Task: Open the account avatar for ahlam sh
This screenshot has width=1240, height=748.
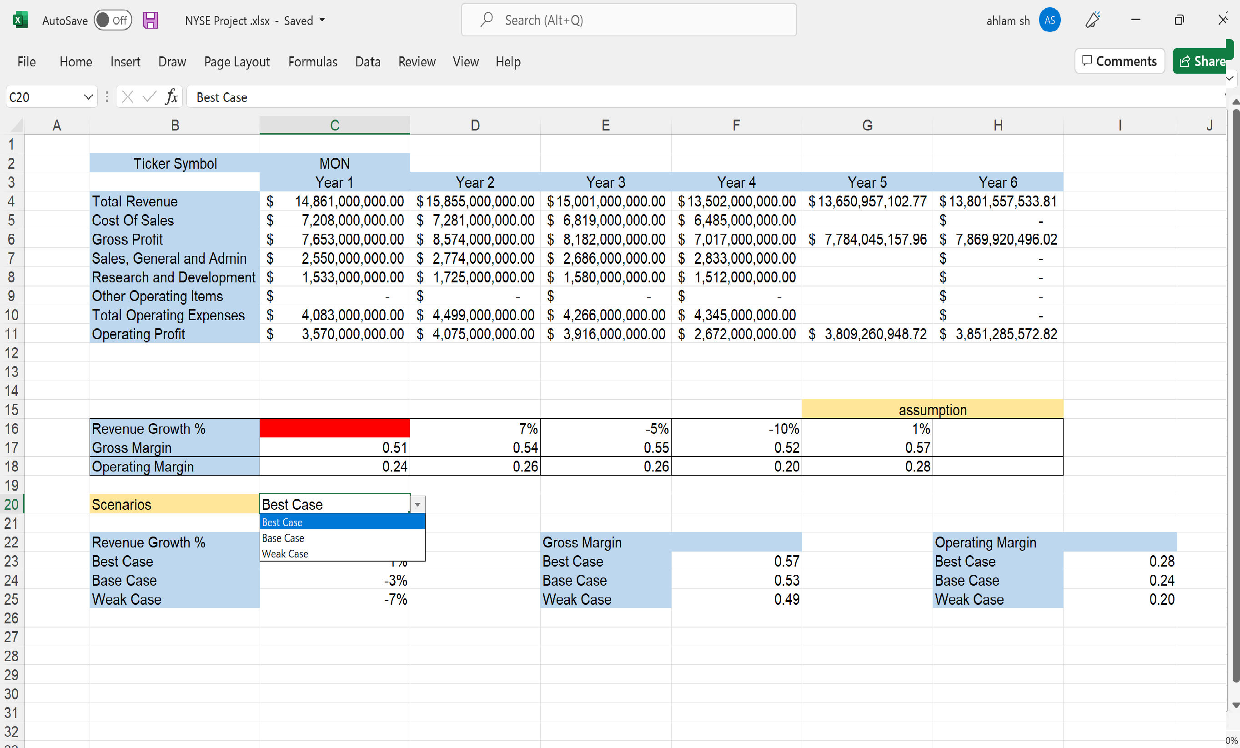Action: tap(1050, 20)
